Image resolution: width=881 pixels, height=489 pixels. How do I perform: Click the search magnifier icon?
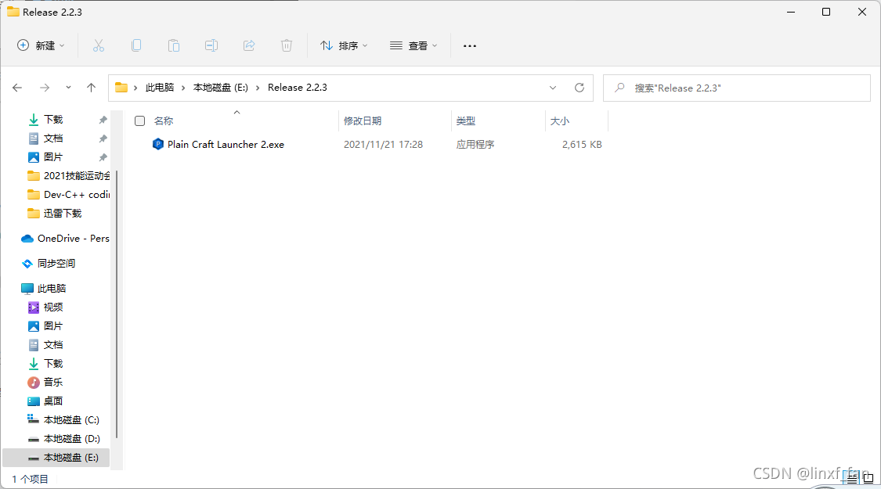coord(619,88)
